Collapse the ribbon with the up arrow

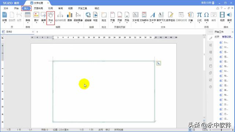click(218, 8)
